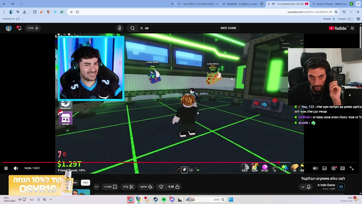Expand notification bell dropdown for Inde Game
Screen dimensions: 362x204
pyautogui.click(x=306, y=187)
